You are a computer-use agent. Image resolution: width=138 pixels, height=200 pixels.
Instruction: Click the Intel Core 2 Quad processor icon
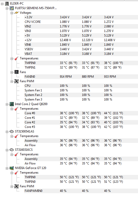coord(12,104)
